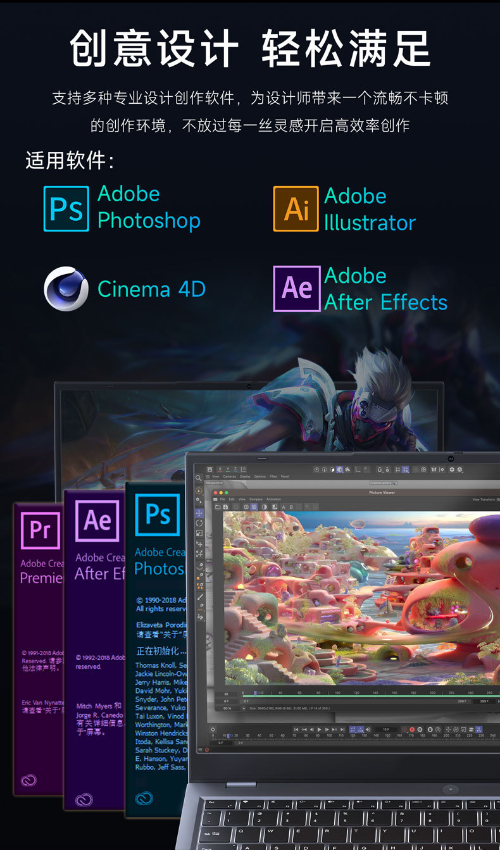
Task: Select the Rotate tool in Cinema 4D
Action: pyautogui.click(x=198, y=523)
